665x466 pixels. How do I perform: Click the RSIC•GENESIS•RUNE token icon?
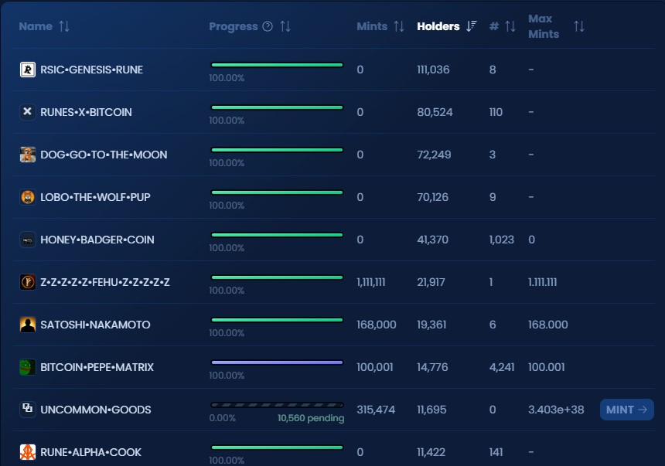click(x=28, y=70)
